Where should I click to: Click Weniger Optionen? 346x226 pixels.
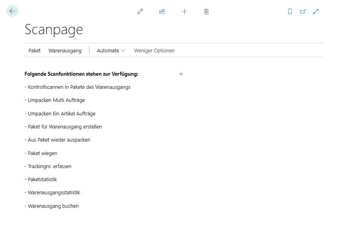(x=154, y=50)
